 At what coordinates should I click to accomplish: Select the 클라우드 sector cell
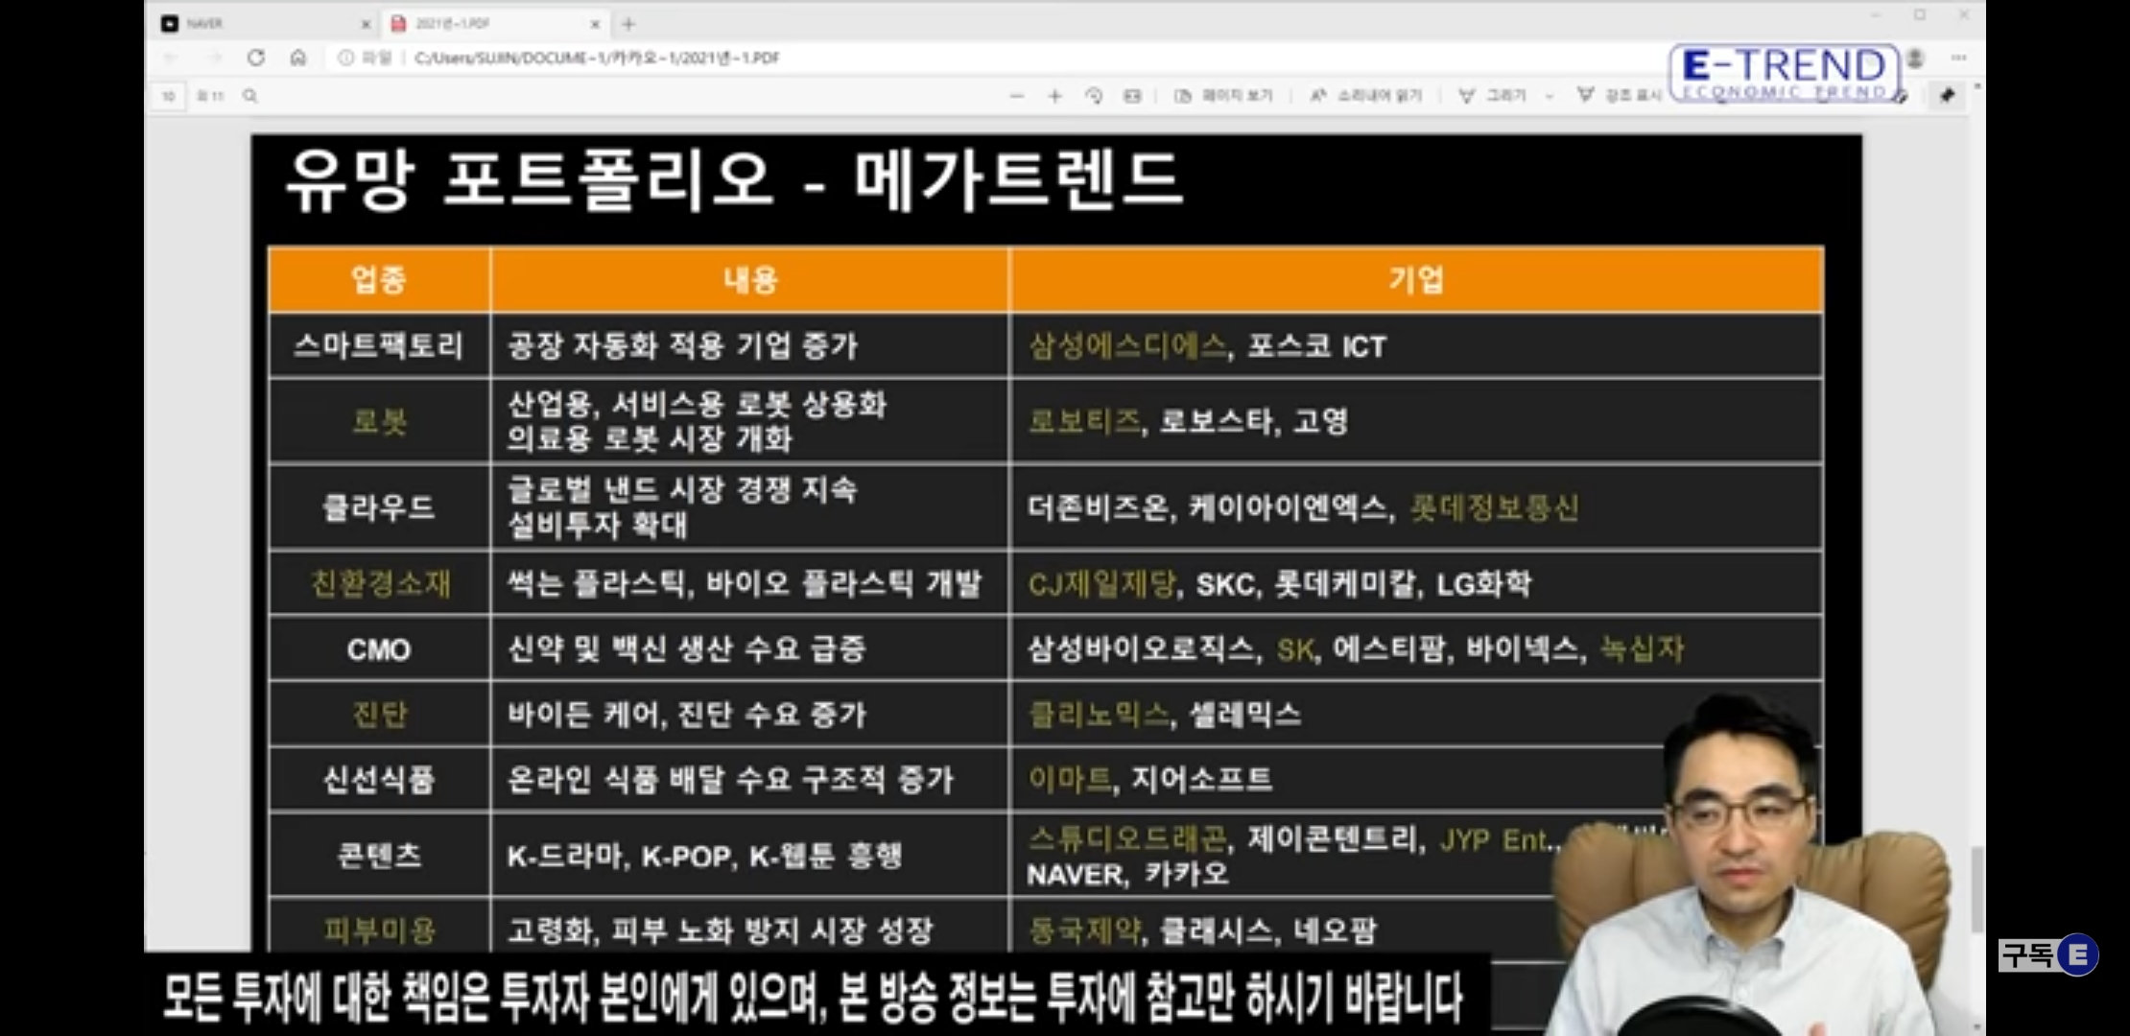[x=379, y=507]
